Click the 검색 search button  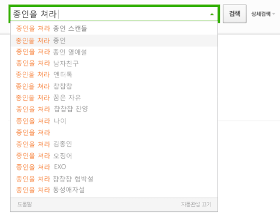(x=235, y=14)
